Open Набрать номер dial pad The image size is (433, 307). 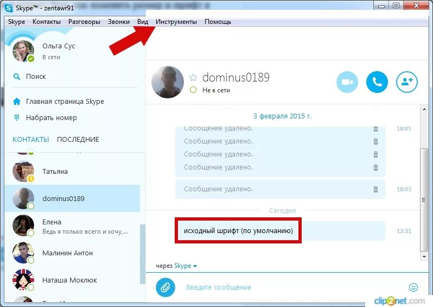click(52, 118)
